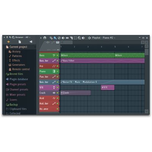The image size is (152, 152).
Task: Toggle mute light on Crash track
Action: pos(57,93)
